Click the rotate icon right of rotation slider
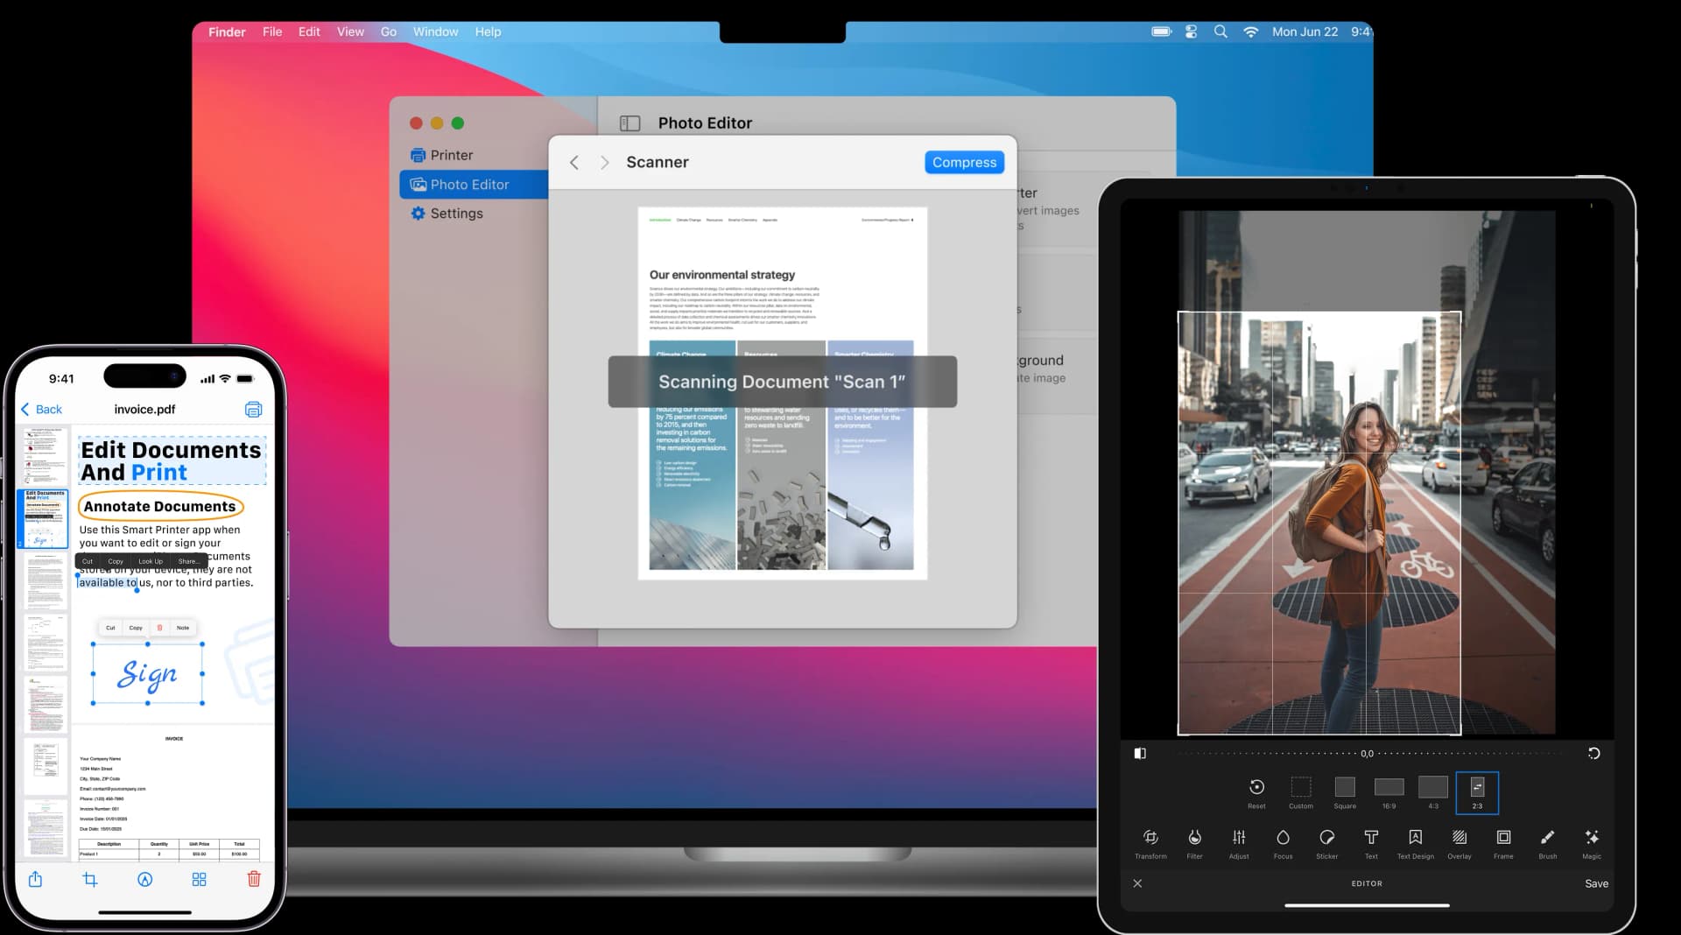The width and height of the screenshot is (1681, 935). coord(1593,753)
